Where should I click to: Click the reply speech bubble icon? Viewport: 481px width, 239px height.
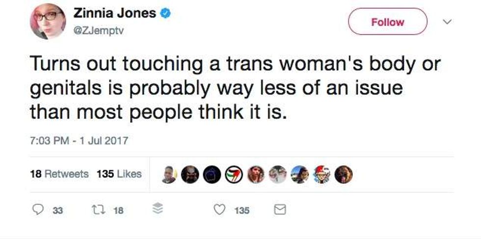tap(38, 210)
